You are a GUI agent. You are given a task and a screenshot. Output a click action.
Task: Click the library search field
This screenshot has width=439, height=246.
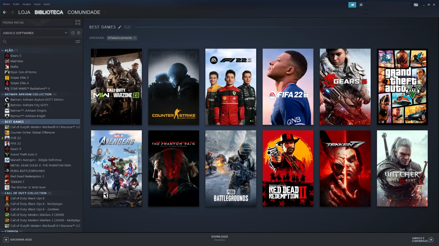point(41,41)
